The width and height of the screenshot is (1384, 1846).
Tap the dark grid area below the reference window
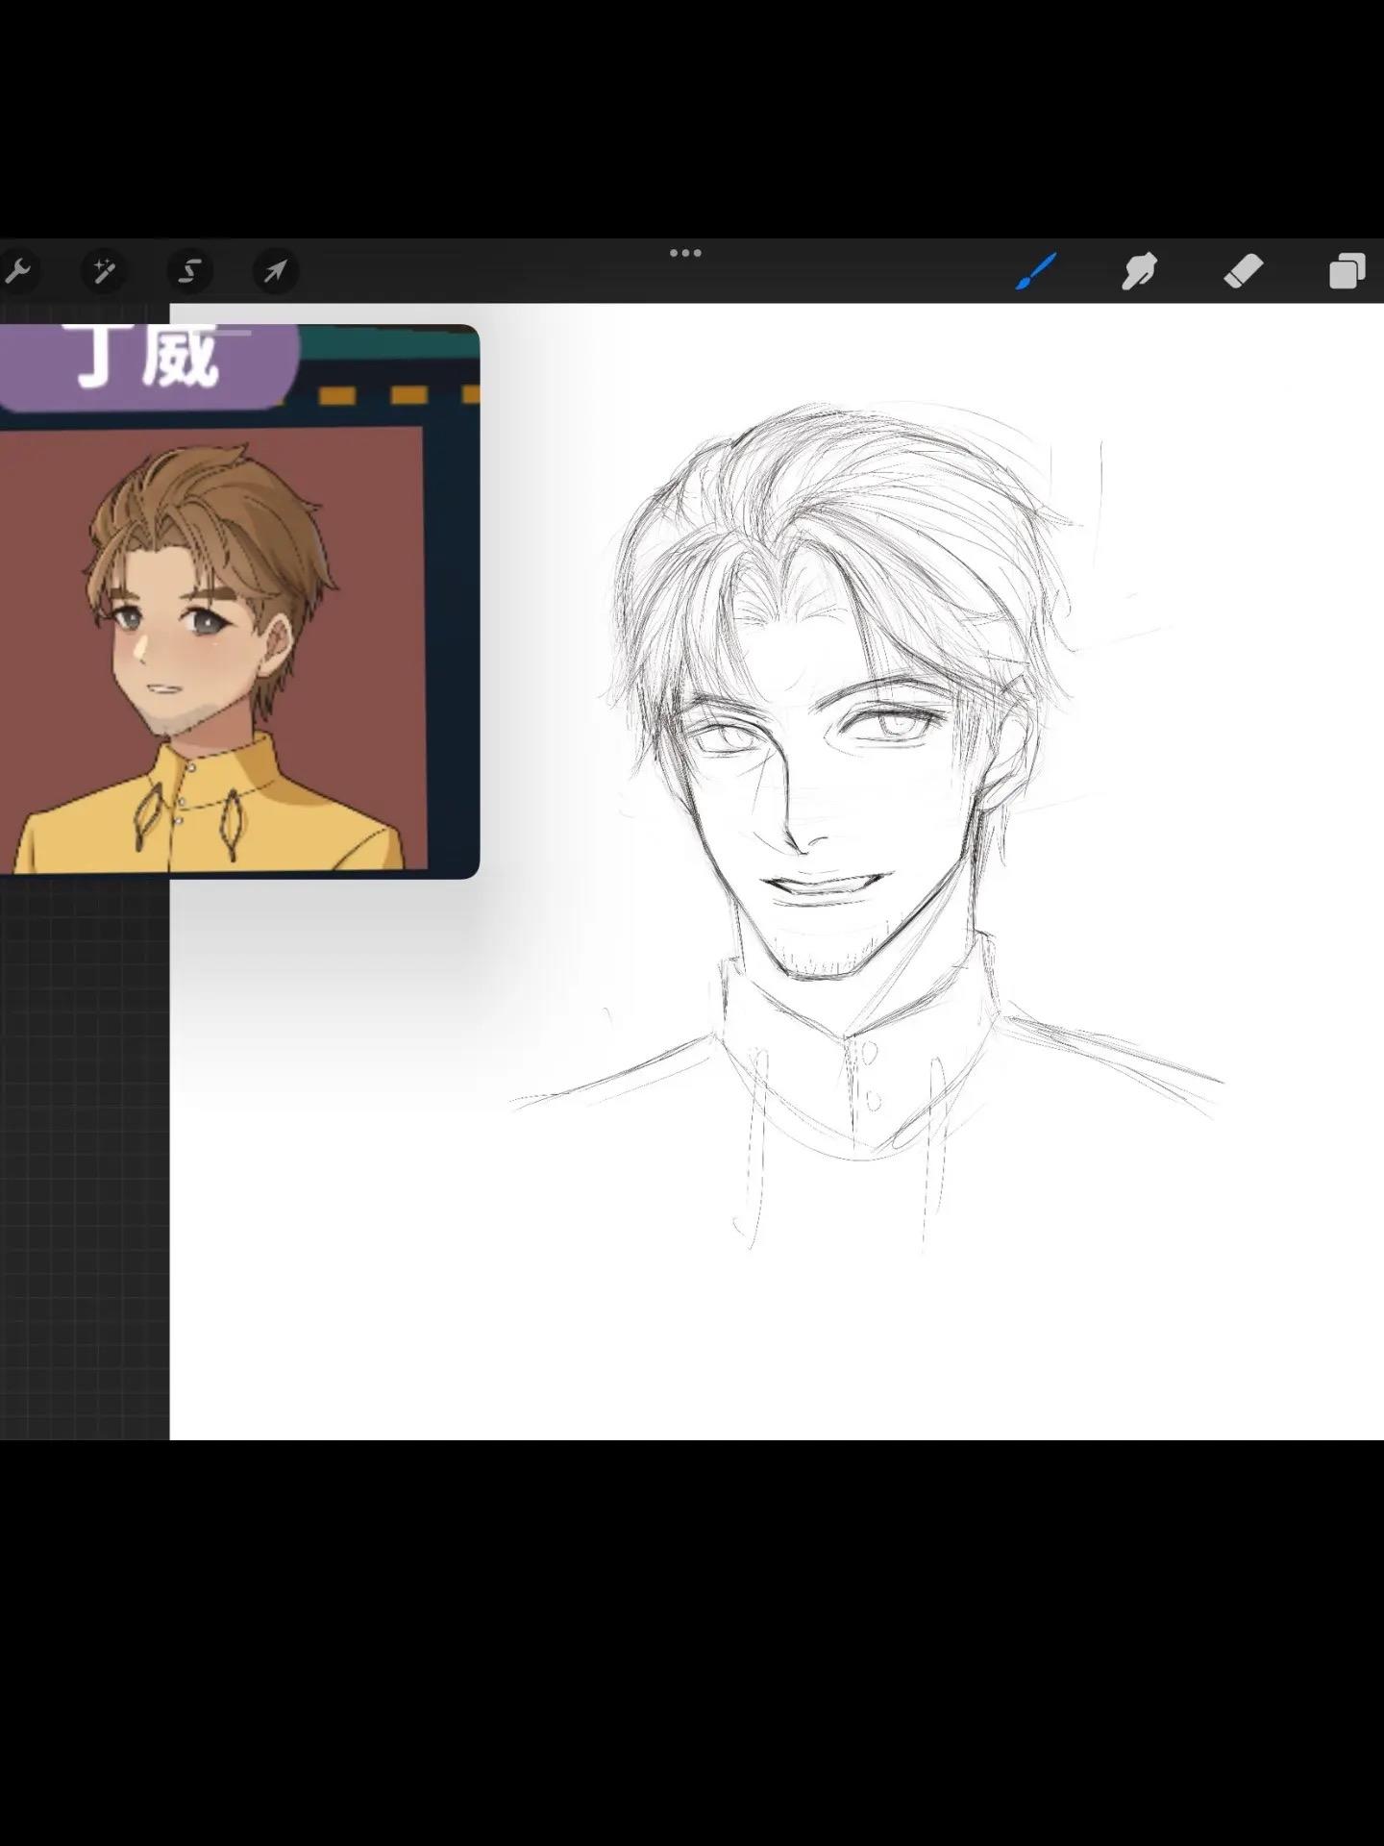point(85,1154)
